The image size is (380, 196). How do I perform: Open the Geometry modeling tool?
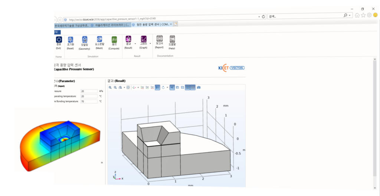point(85,40)
